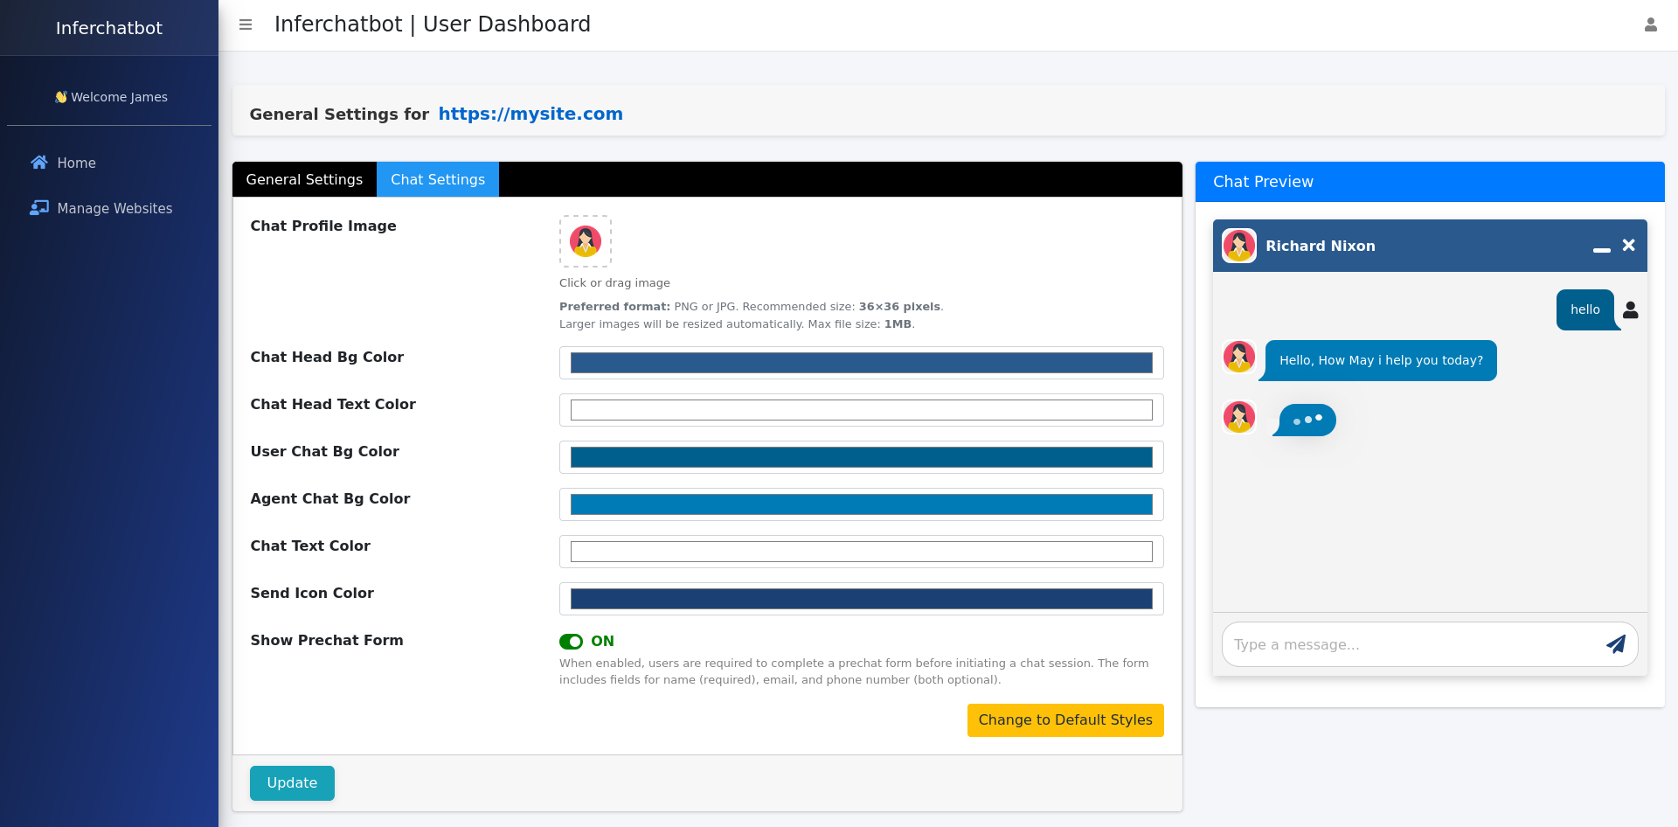
Task: Click Change to Default Styles
Action: click(x=1065, y=719)
